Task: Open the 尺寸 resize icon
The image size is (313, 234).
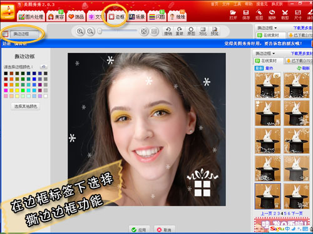Action: (298, 15)
